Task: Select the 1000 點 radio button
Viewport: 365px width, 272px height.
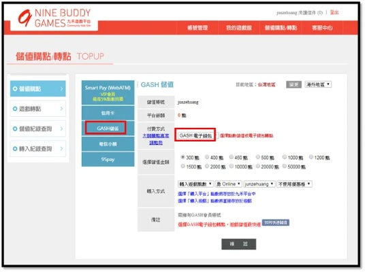Action: 285,157
